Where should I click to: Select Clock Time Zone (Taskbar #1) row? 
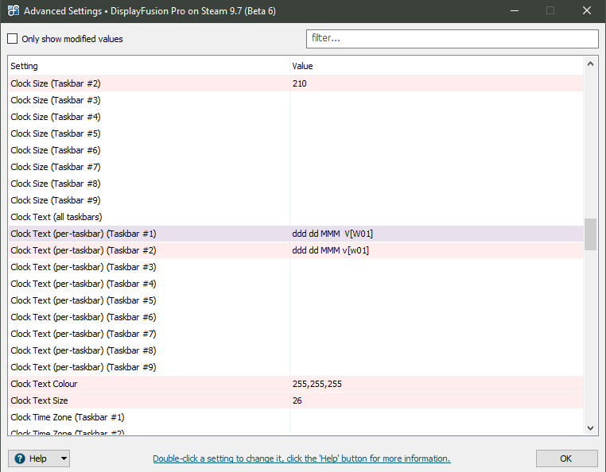296,417
